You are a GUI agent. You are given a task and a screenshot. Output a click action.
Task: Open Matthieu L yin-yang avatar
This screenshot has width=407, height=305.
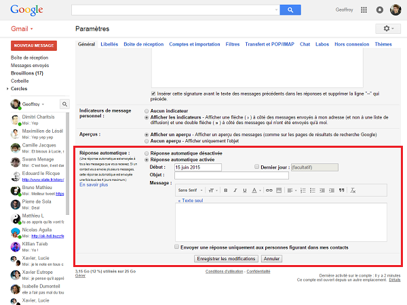point(16,219)
